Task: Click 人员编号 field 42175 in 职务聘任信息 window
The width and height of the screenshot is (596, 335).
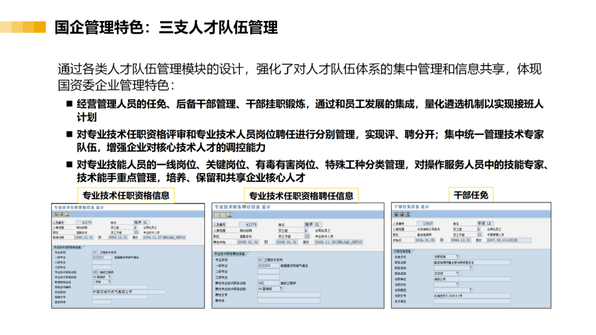Action: click(248, 225)
